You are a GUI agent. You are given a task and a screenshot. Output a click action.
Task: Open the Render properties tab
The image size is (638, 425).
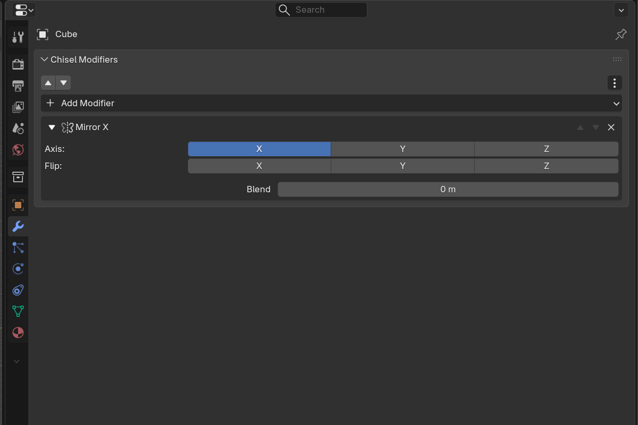click(18, 64)
